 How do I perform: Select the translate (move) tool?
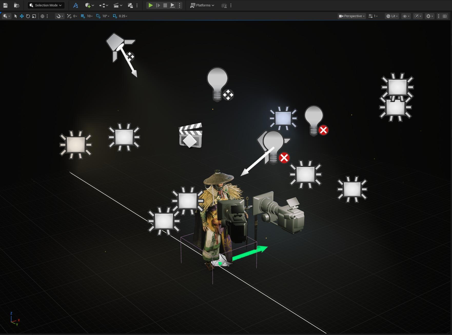tap(22, 16)
